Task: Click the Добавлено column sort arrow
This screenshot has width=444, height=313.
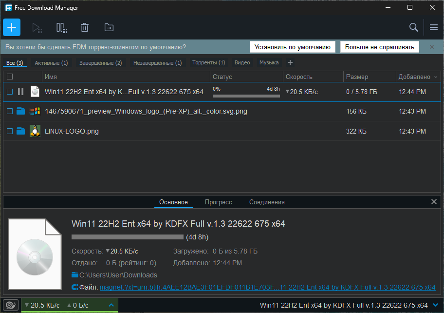Action: [x=436, y=77]
